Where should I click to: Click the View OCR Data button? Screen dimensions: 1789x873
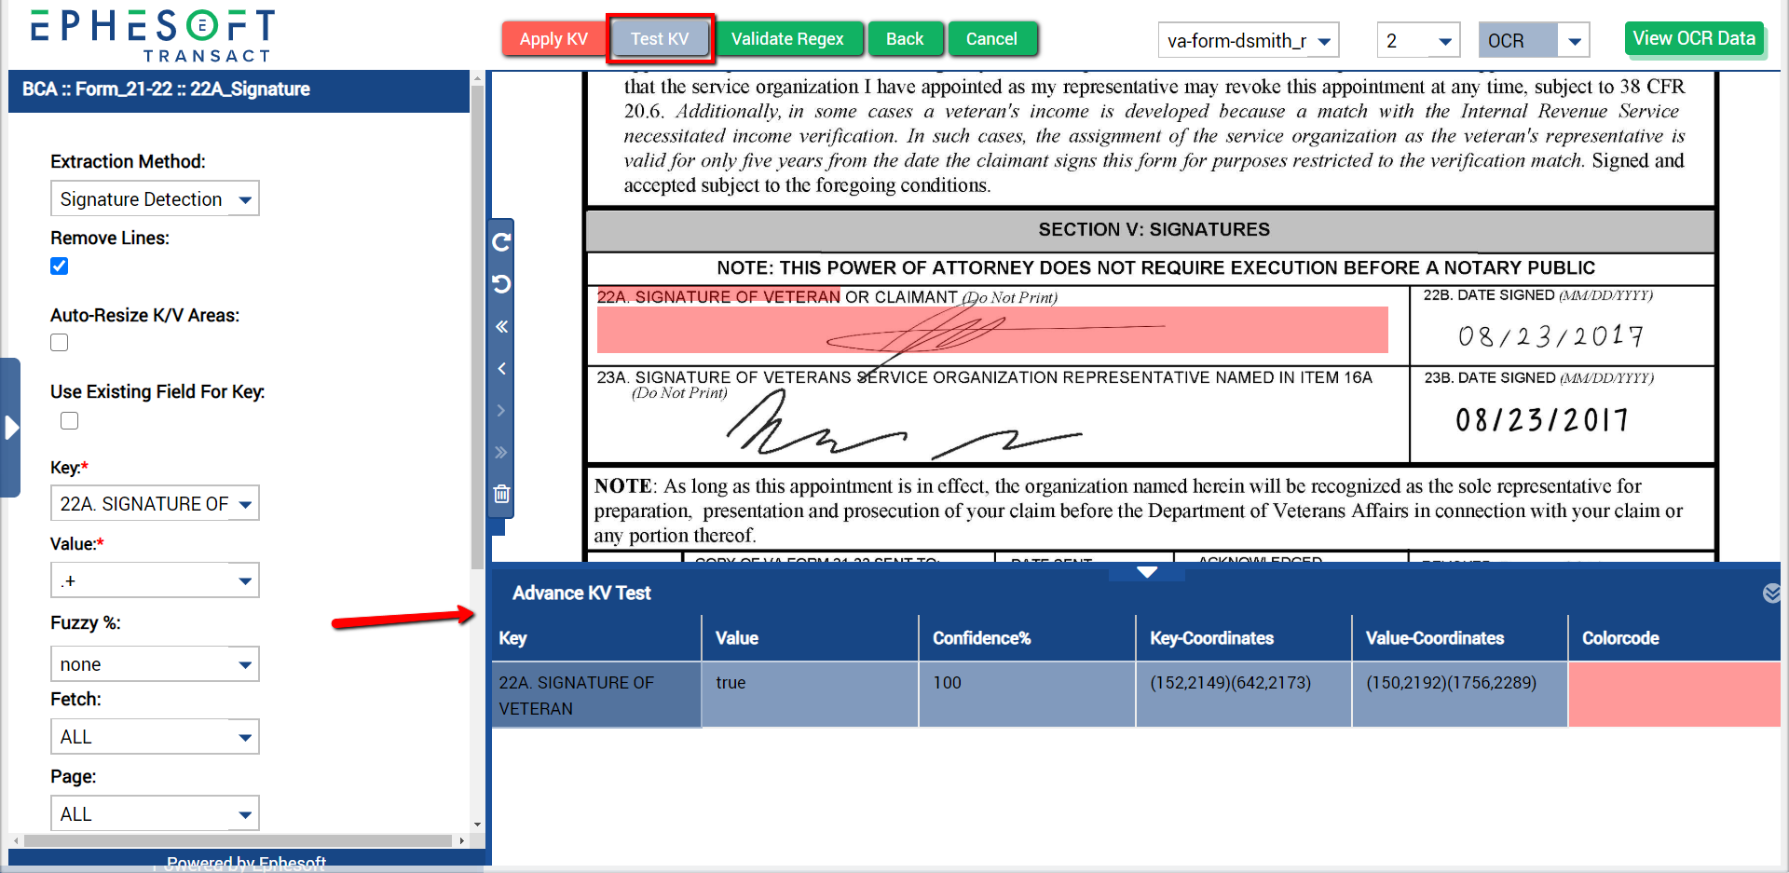[x=1694, y=38]
